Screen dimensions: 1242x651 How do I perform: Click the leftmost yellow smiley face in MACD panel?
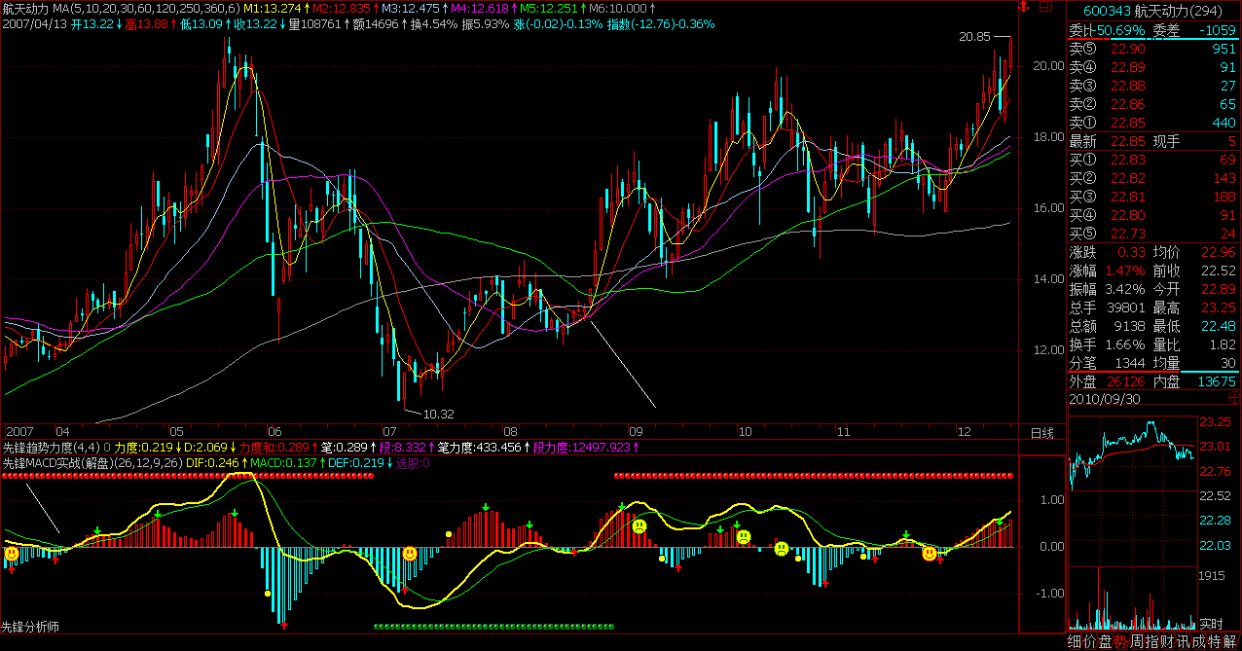(11, 554)
